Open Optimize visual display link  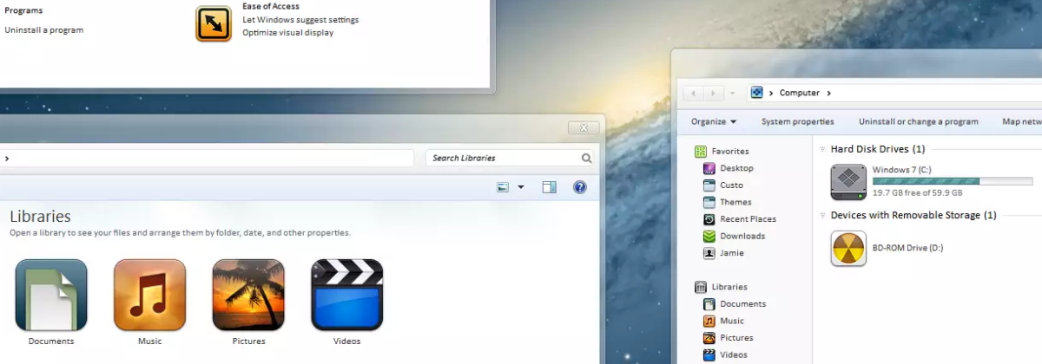(287, 32)
